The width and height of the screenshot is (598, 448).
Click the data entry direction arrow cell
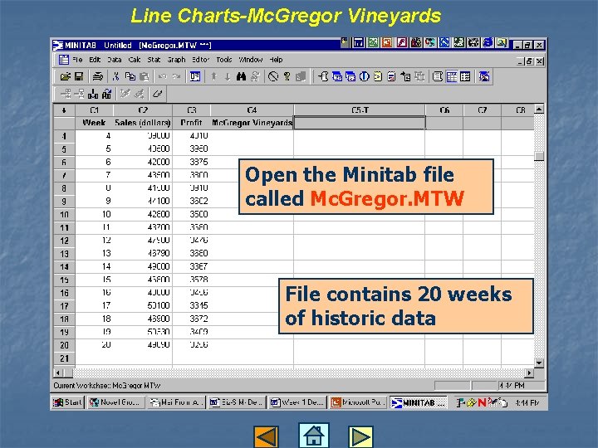64,110
